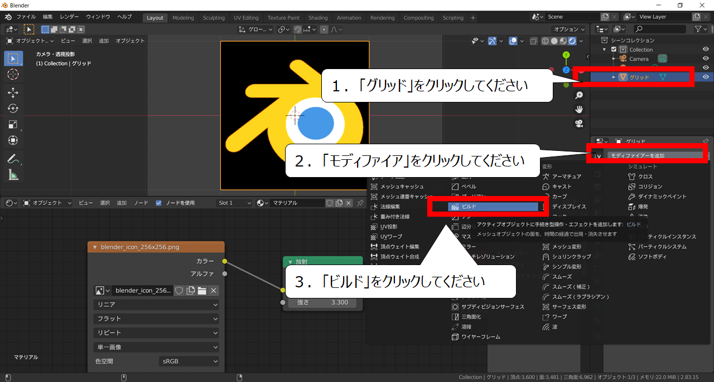The image size is (714, 382).
Task: Open the Slot 1 dropdown
Action: coord(235,203)
